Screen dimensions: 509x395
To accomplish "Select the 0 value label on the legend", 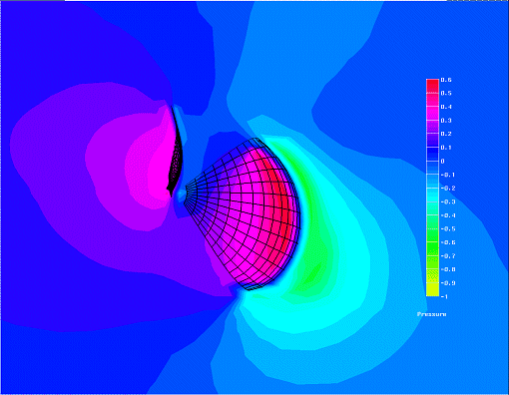I will click(x=442, y=162).
